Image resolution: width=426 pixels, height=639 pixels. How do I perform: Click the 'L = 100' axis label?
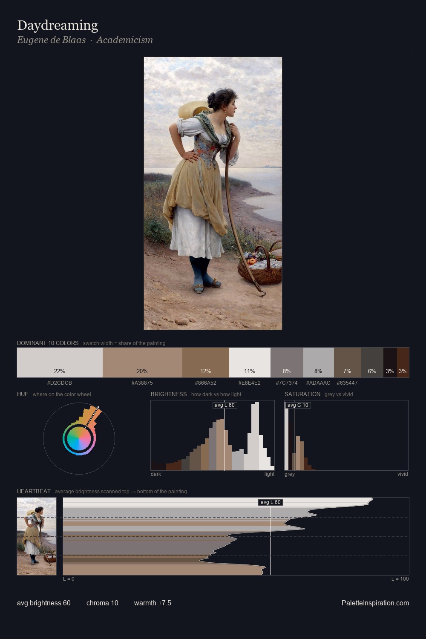point(400,579)
